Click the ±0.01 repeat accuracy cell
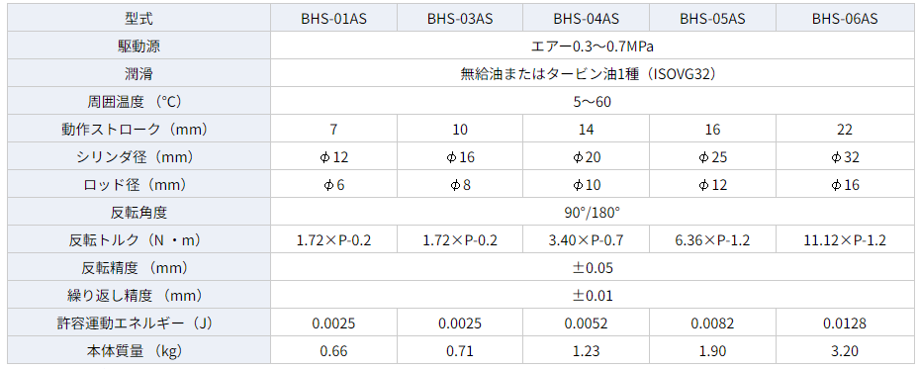Screen dimensions: 918x369 [592, 295]
